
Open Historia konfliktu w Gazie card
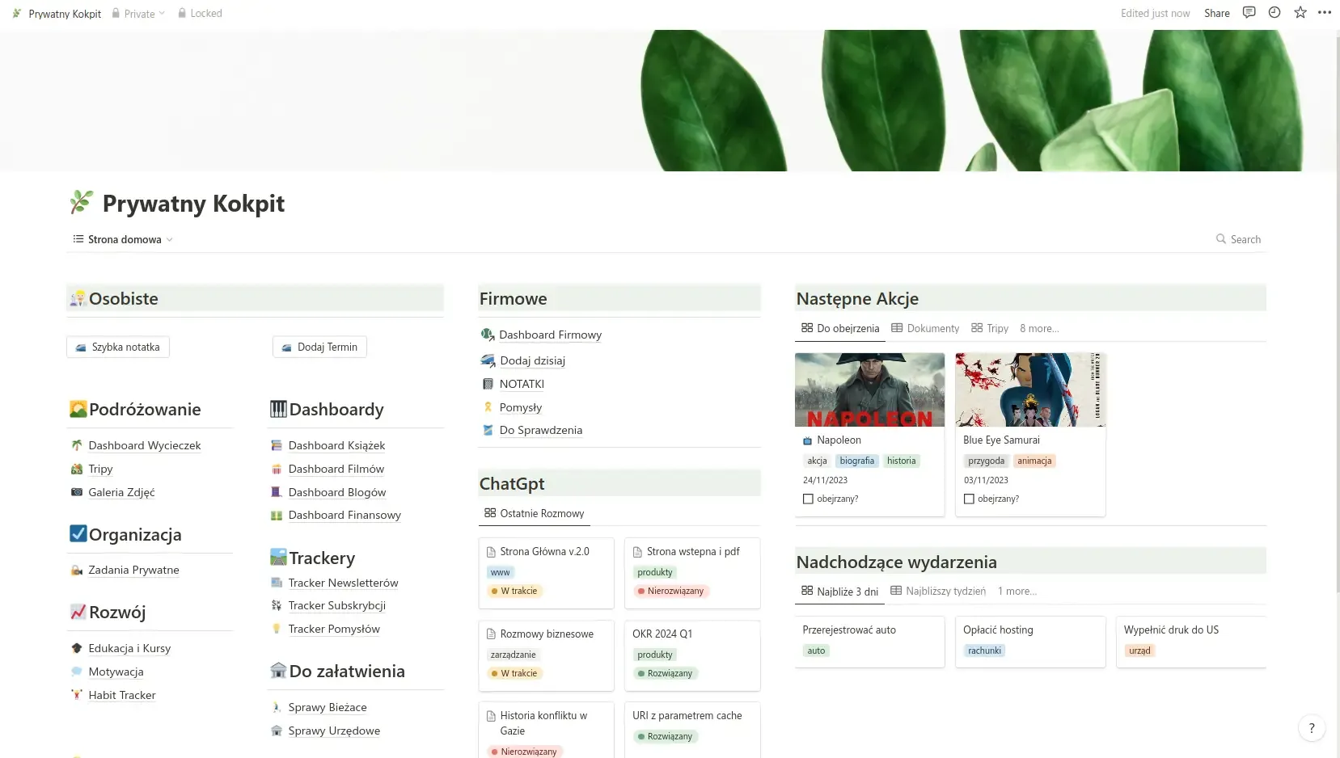pyautogui.click(x=546, y=731)
